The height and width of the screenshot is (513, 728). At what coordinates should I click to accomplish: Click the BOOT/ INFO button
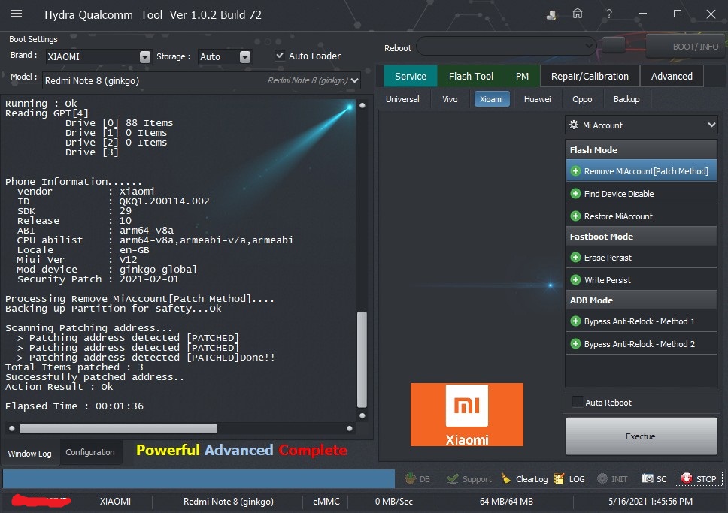tap(685, 46)
